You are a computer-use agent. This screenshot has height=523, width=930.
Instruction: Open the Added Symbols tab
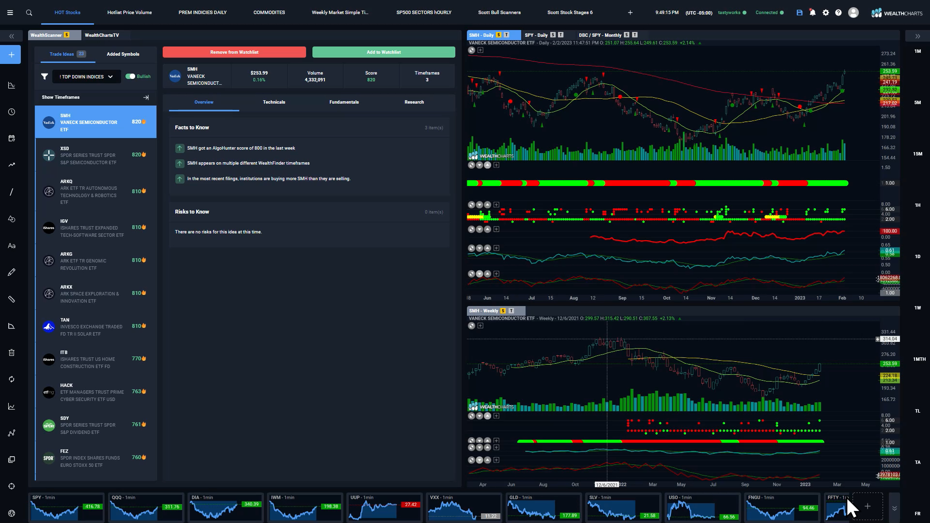pyautogui.click(x=123, y=54)
